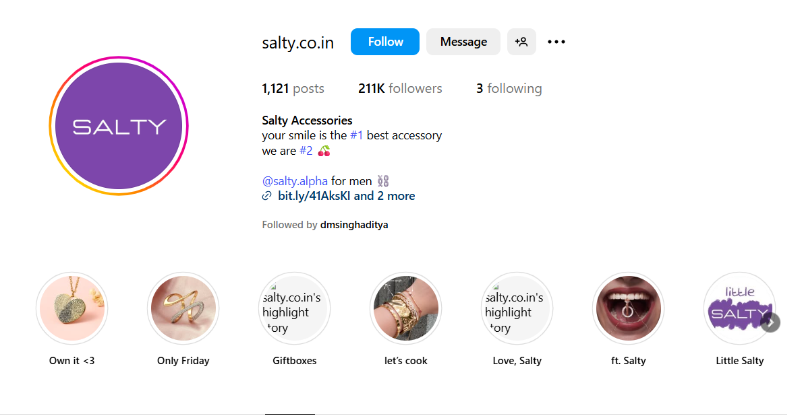The height and width of the screenshot is (416, 802).
Task: Open the three-dot options menu
Action: click(x=556, y=42)
